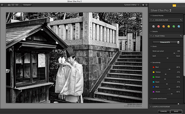Select the red colour filter
Image resolution: width=185 pixels, height=114 pixels.
159,26
